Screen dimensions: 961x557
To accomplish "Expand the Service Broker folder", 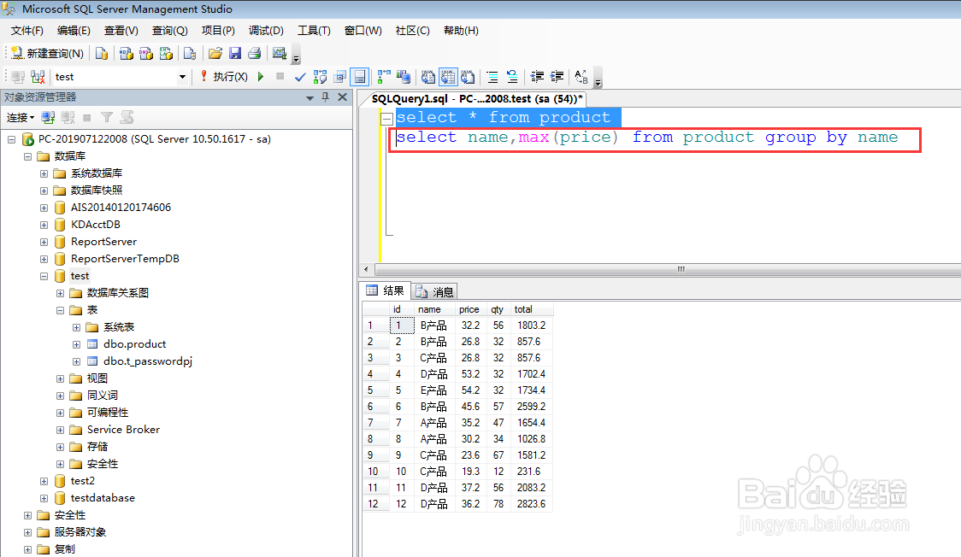I will (x=60, y=431).
